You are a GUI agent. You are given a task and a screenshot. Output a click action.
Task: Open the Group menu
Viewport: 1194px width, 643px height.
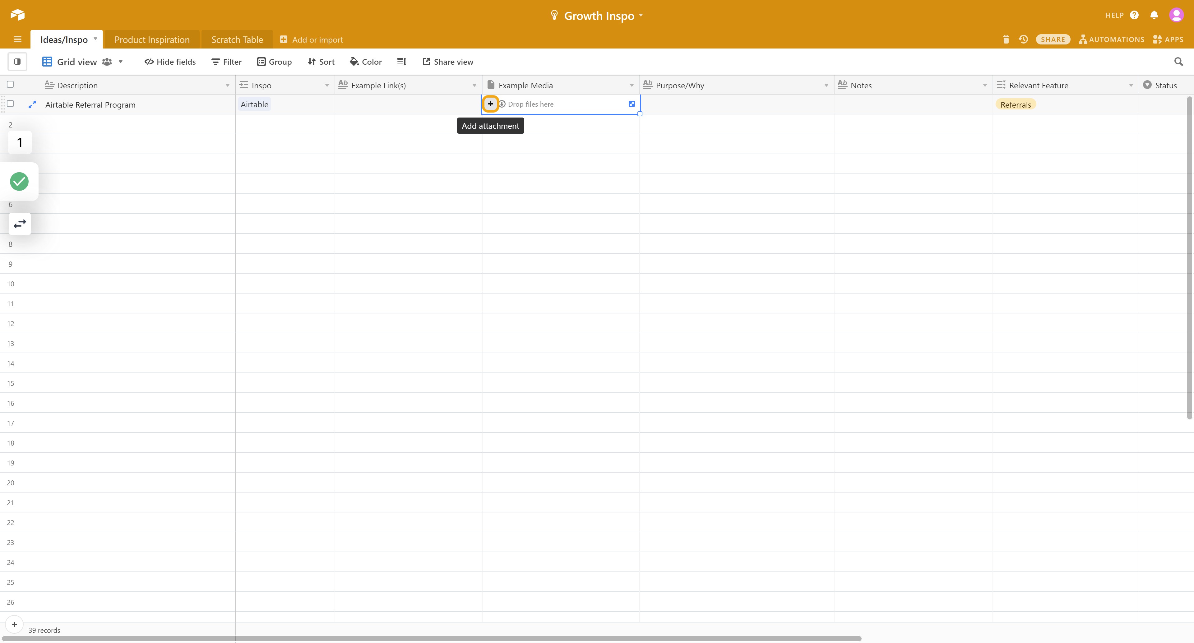(x=274, y=62)
